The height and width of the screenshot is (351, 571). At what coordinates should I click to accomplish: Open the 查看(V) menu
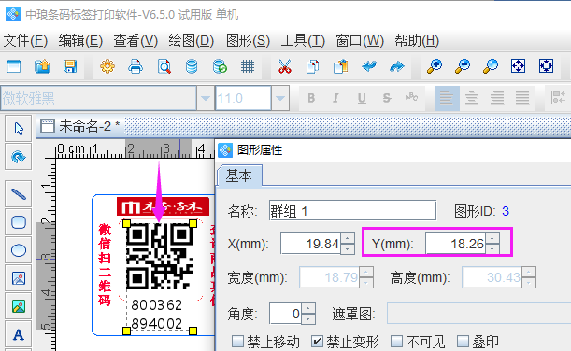136,41
